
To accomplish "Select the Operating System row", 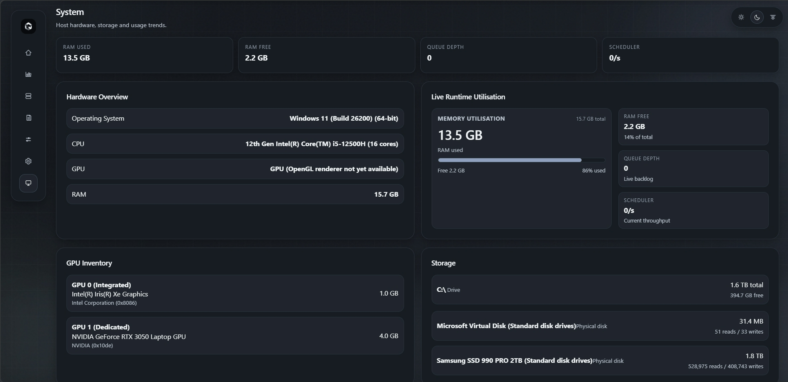I will click(235, 119).
